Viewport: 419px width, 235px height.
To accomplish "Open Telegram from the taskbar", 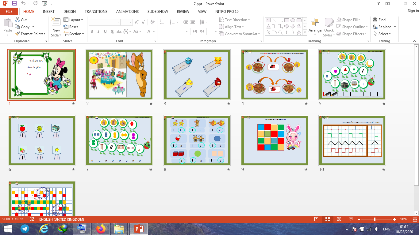I will tap(25, 229).
